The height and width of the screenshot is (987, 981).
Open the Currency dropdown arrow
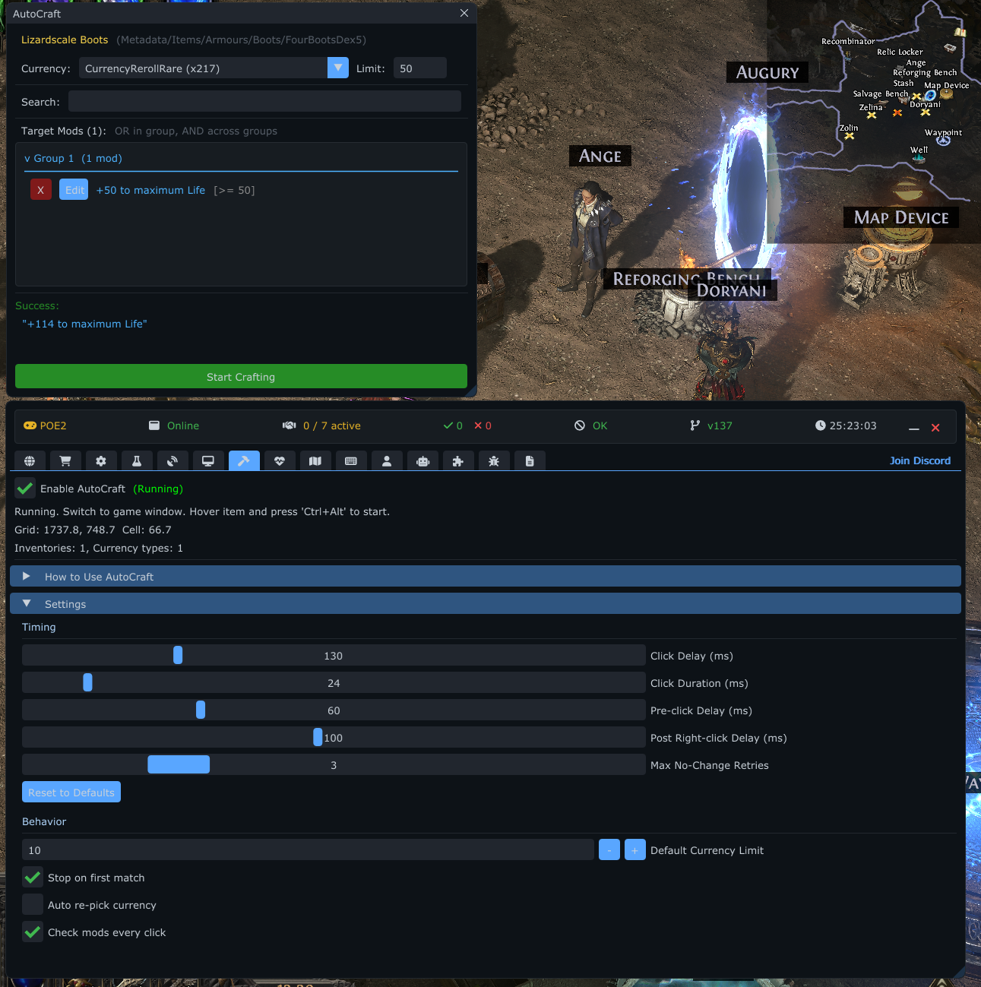tap(338, 68)
